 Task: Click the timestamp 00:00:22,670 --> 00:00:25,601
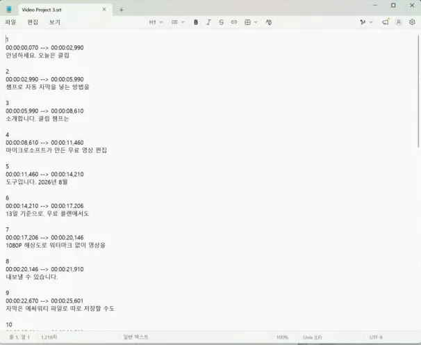[44, 300]
